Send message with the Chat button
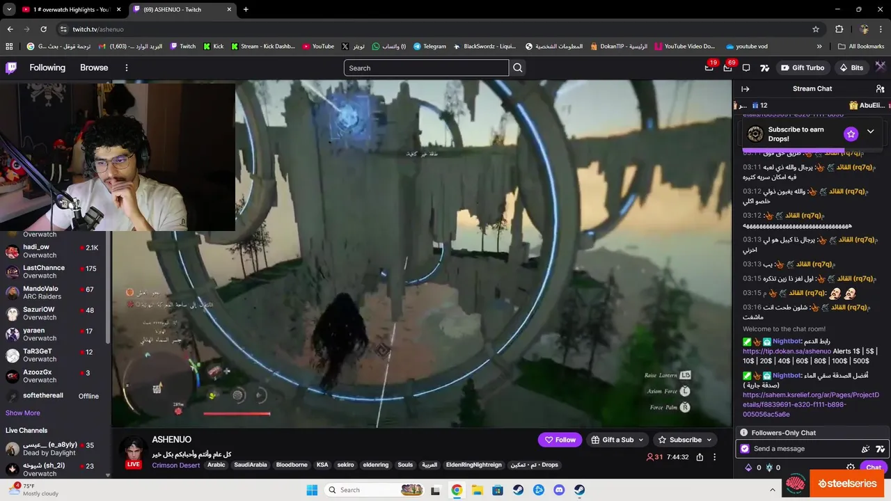 pos(873,468)
